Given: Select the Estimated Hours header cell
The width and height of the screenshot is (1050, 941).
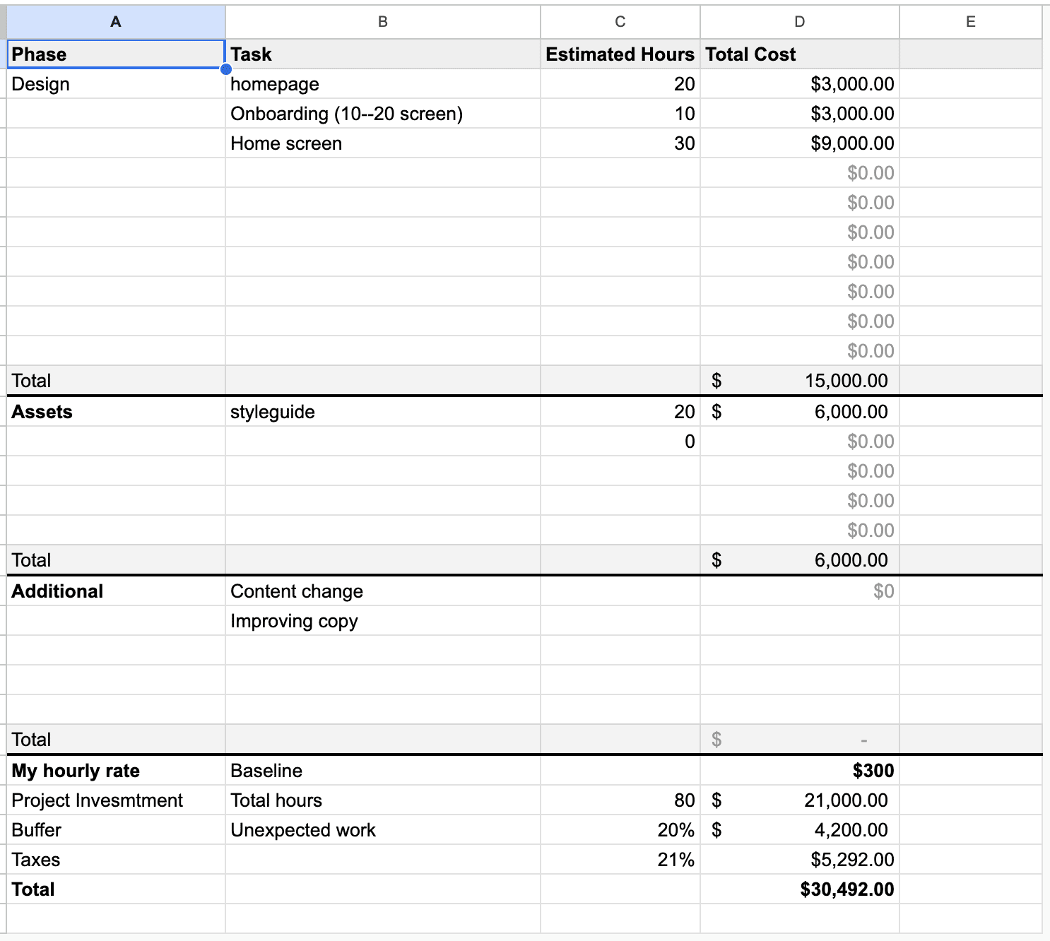Looking at the screenshot, I should pyautogui.click(x=620, y=54).
